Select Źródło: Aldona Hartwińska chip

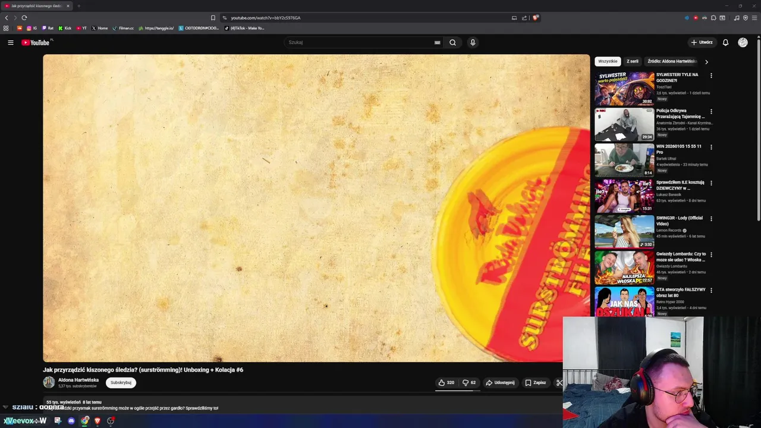click(672, 61)
